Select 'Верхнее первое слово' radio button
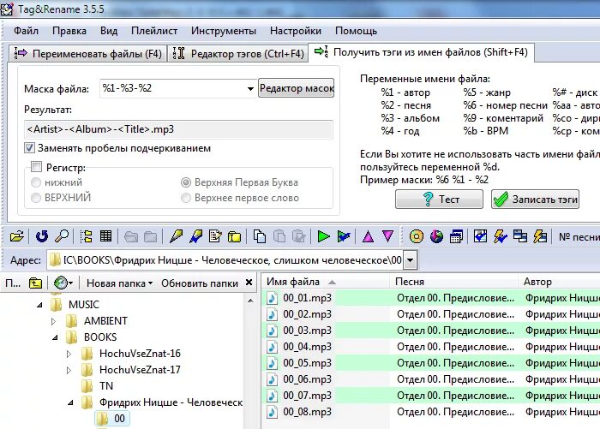This screenshot has height=429, width=600. (x=186, y=198)
